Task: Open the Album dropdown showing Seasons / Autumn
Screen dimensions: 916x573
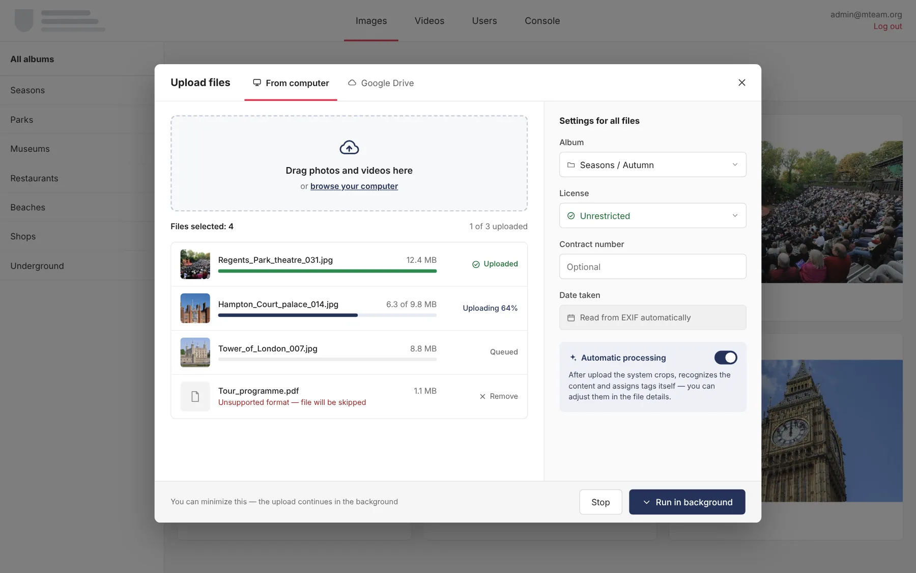Action: [x=652, y=165]
